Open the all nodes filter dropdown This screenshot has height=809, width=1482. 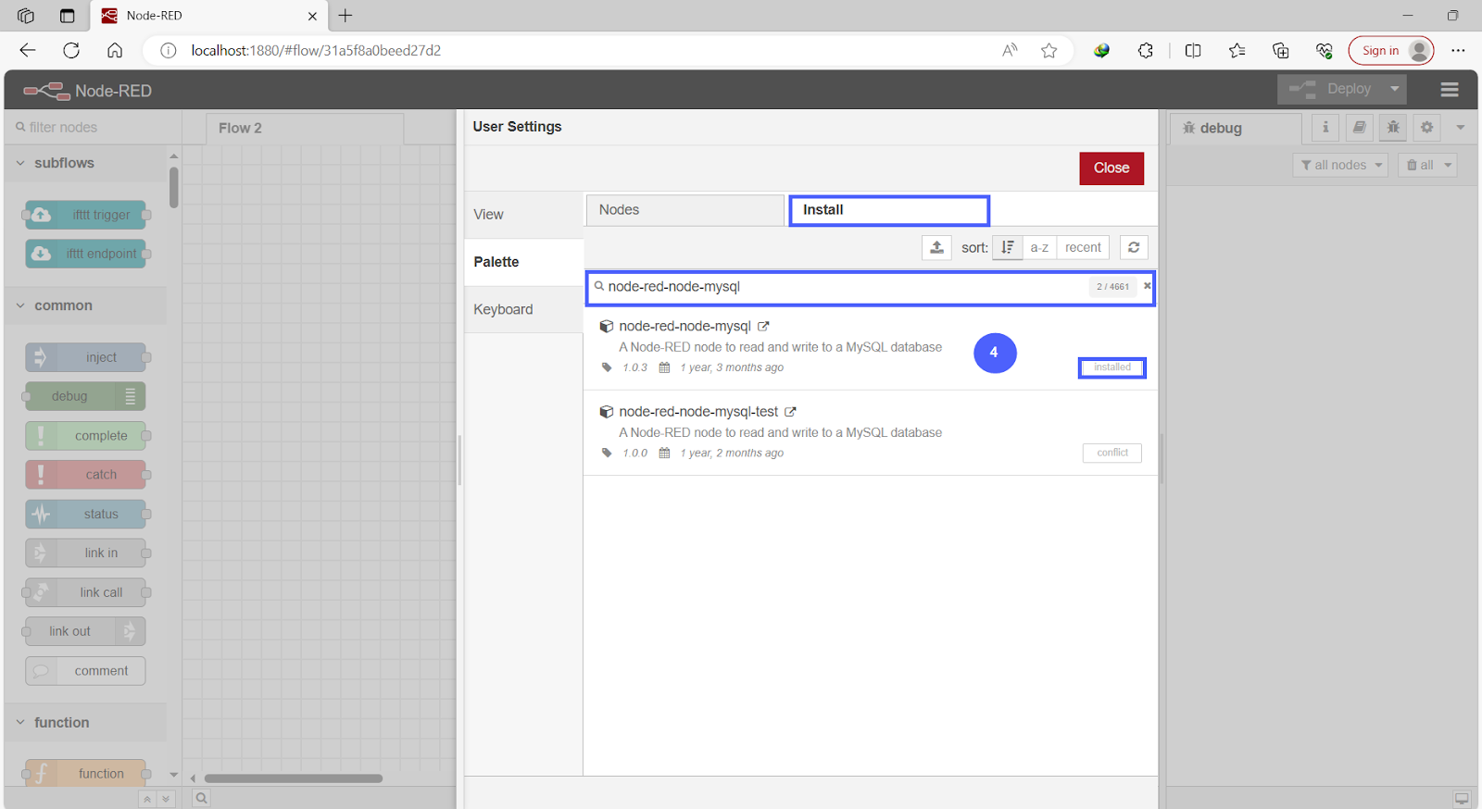(1340, 165)
